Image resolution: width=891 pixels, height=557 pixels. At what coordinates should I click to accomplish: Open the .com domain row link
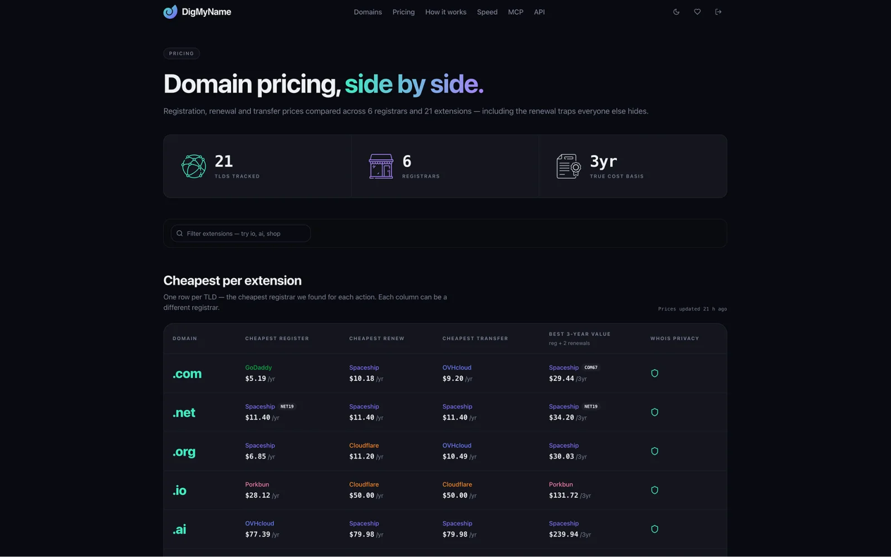coord(187,374)
